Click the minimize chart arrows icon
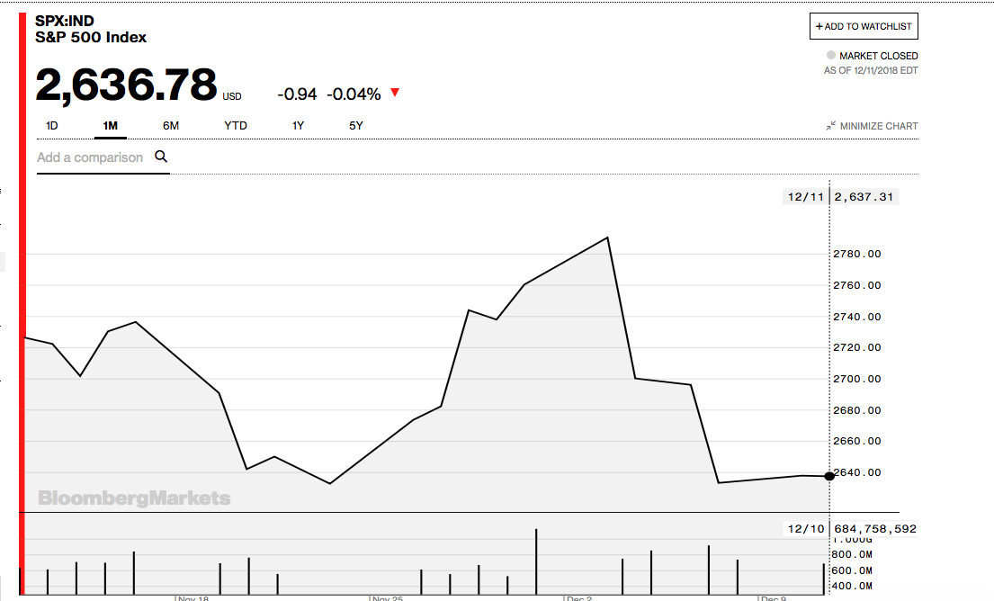The height and width of the screenshot is (601, 994). [x=830, y=126]
